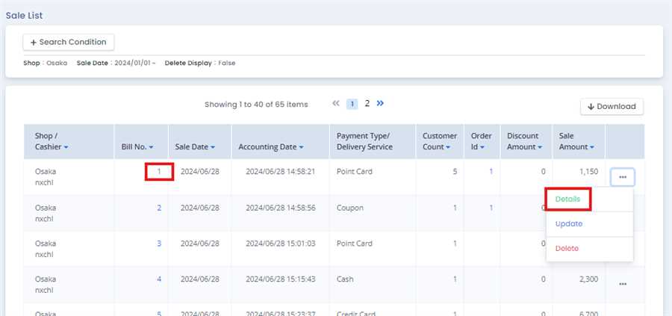The width and height of the screenshot is (672, 316).
Task: Click the Download button
Action: pos(612,107)
